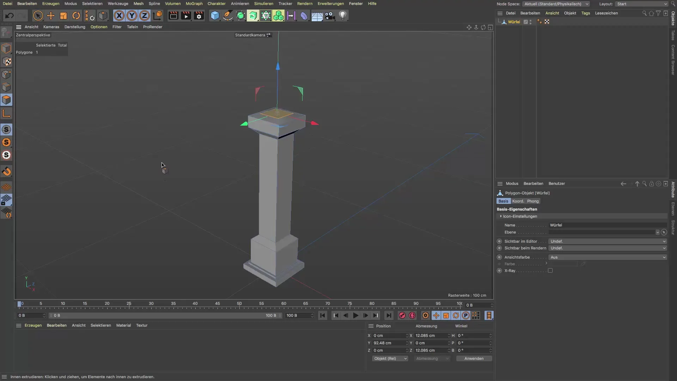Open the Layout dropdown showing Start
The height and width of the screenshot is (381, 677).
pyautogui.click(x=642, y=4)
